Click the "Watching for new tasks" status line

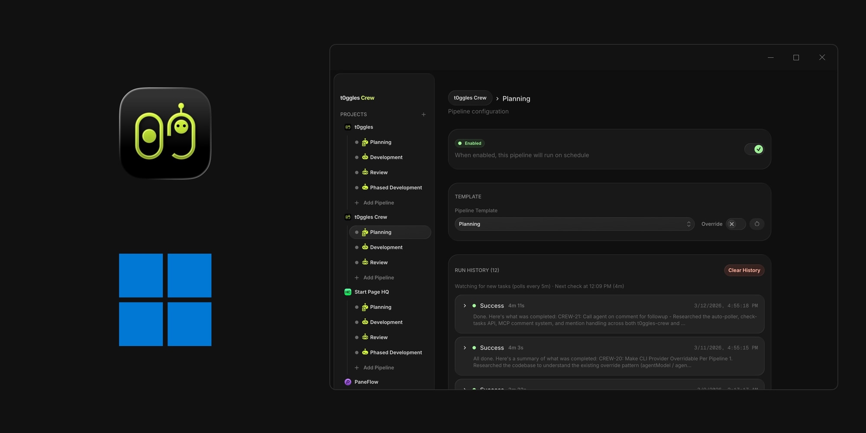pyautogui.click(x=539, y=286)
